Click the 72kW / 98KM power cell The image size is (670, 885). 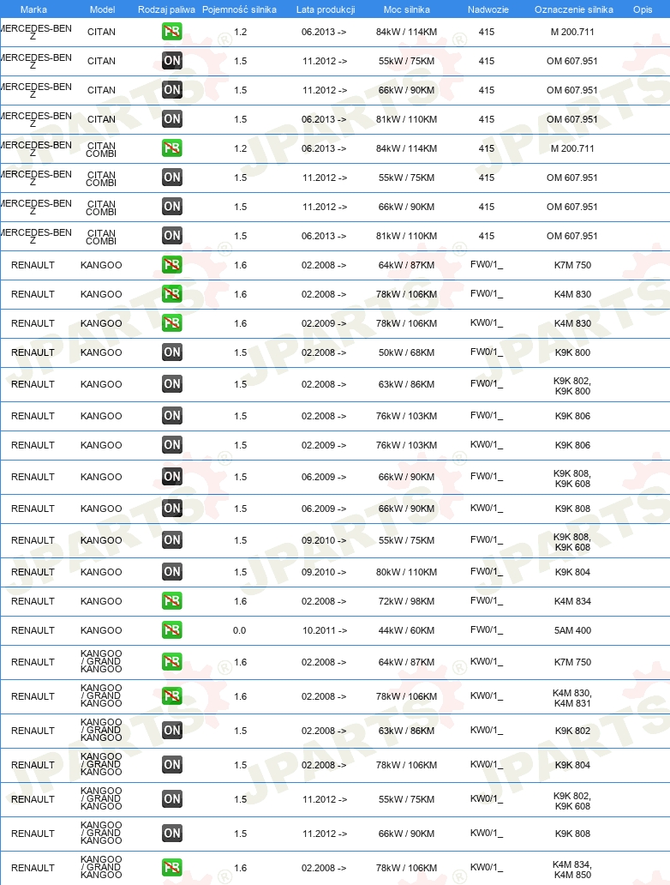[407, 601]
